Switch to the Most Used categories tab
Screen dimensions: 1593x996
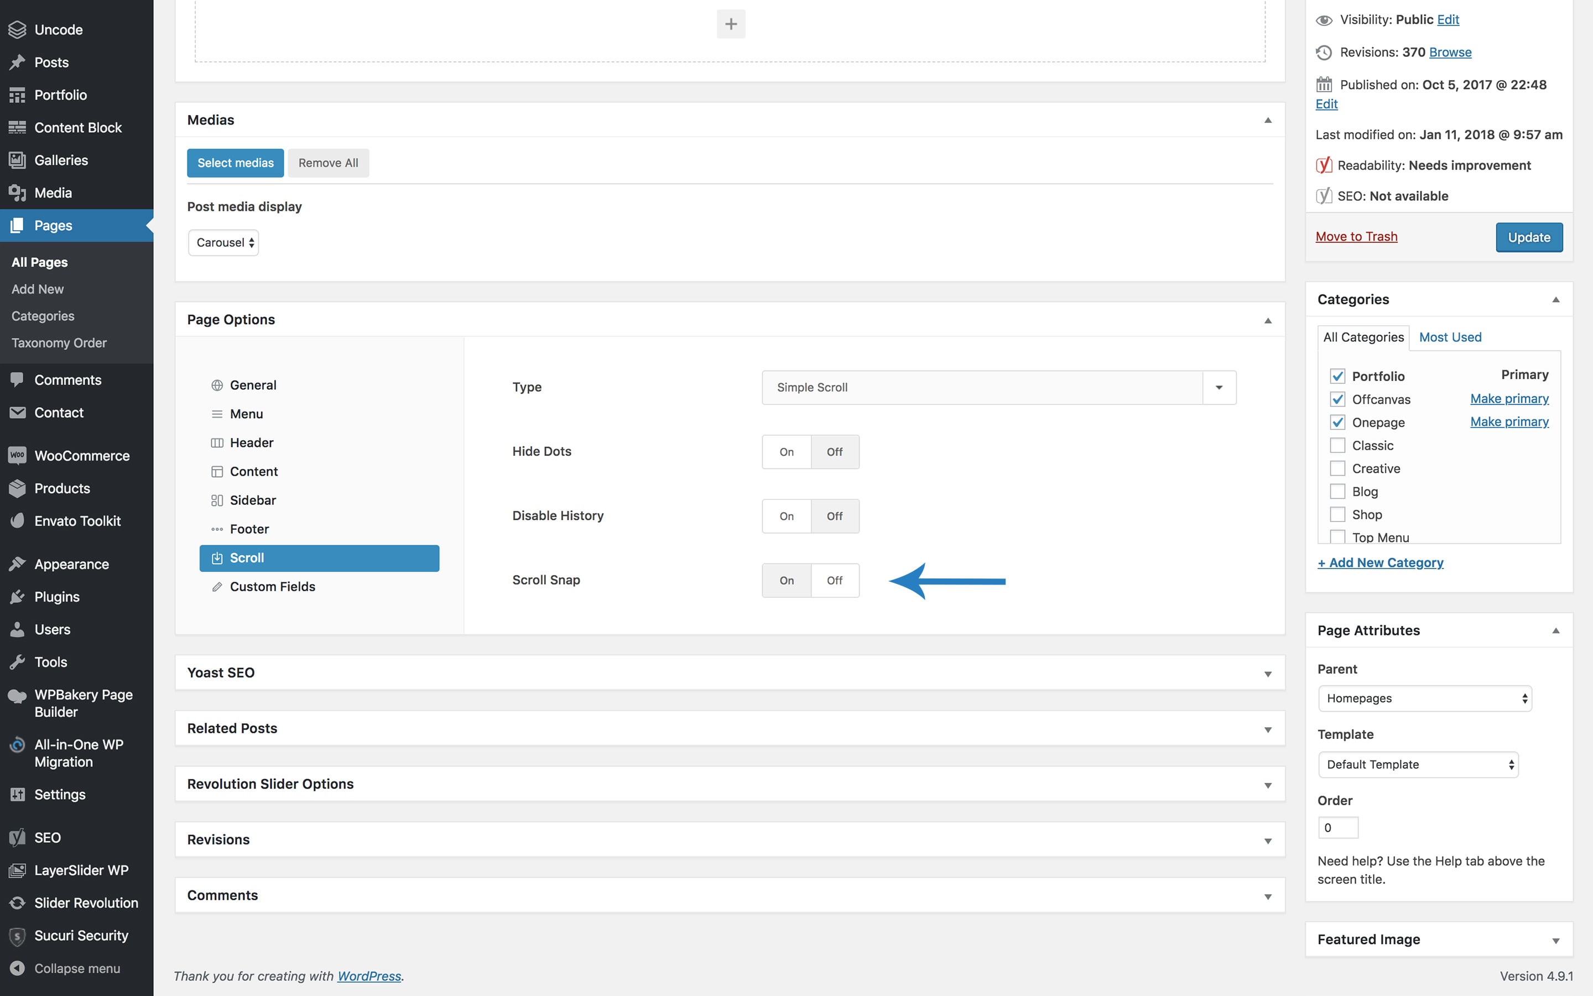click(x=1449, y=337)
